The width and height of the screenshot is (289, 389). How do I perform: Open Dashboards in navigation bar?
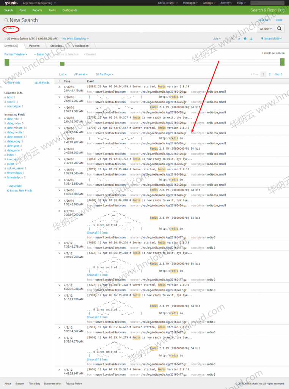(x=70, y=10)
